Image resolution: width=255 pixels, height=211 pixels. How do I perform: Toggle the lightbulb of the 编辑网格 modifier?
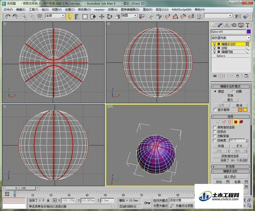[x=214, y=52]
